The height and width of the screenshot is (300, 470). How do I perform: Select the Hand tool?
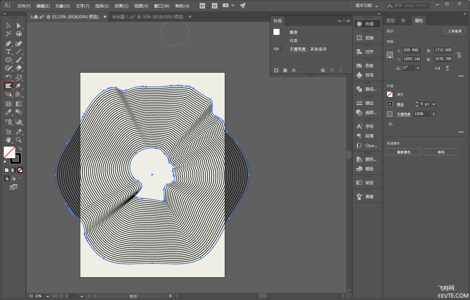click(9, 140)
